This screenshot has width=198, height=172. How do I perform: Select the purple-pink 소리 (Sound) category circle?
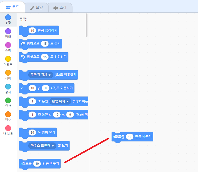pos(8,45)
